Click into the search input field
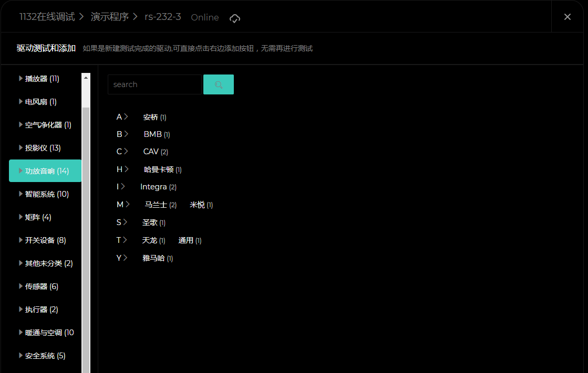Screen dimensions: 588x373 coord(154,84)
